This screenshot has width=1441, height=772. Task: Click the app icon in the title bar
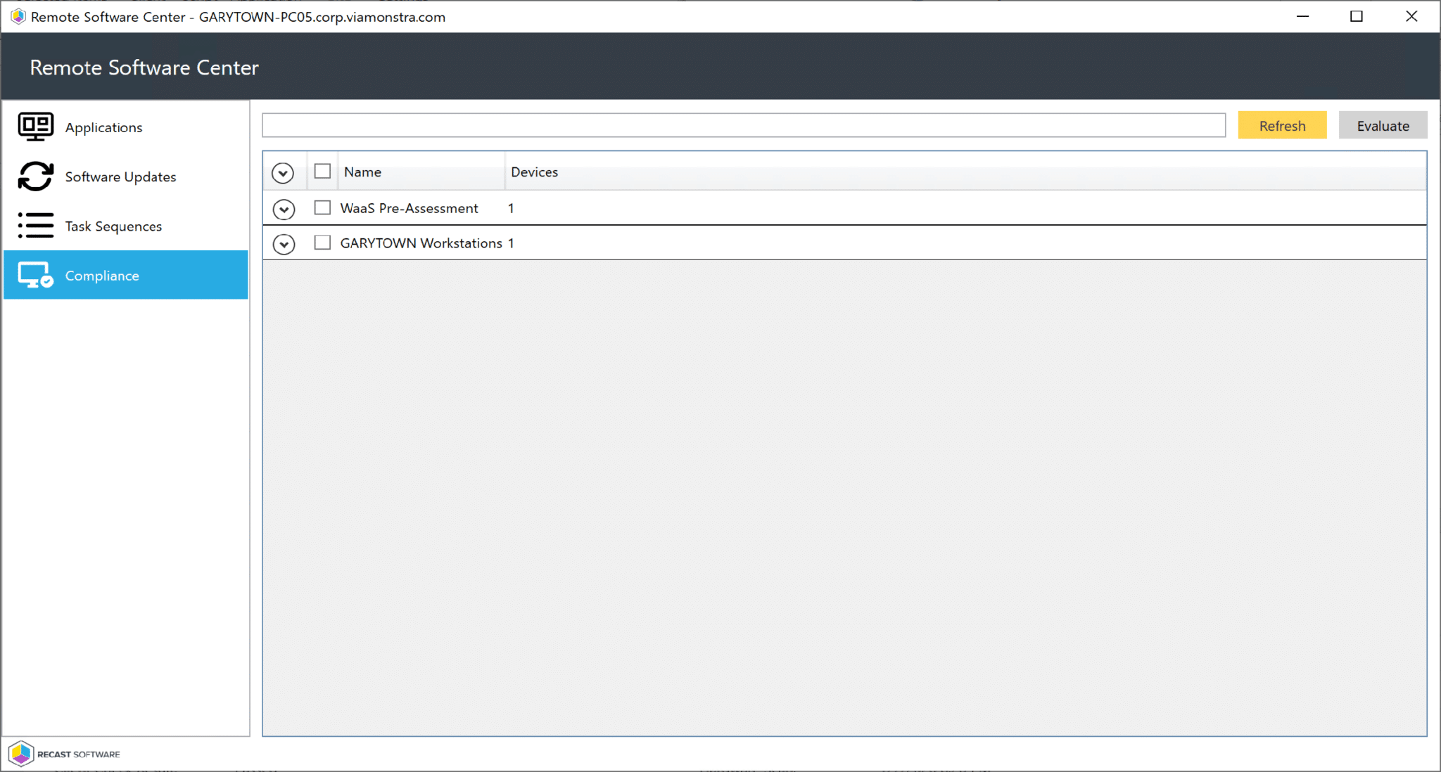click(x=18, y=16)
